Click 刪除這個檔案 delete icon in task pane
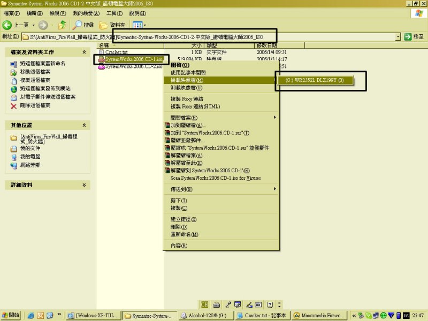Screen dimensions: 428x321 coord(14,105)
